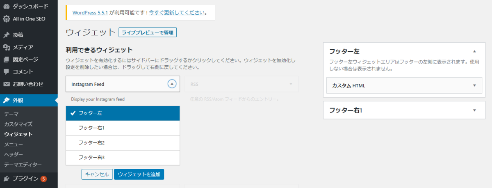Choose フッター左 in the area list

click(x=123, y=114)
